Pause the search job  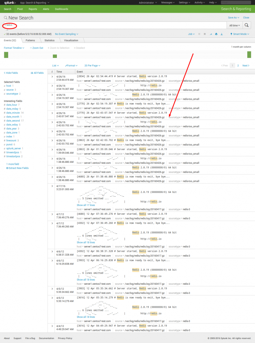coord(199,34)
